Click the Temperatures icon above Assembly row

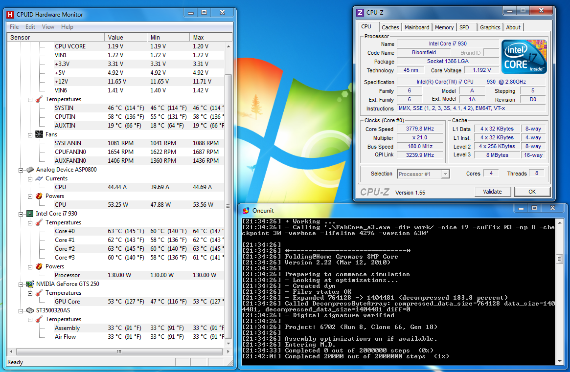coord(39,319)
